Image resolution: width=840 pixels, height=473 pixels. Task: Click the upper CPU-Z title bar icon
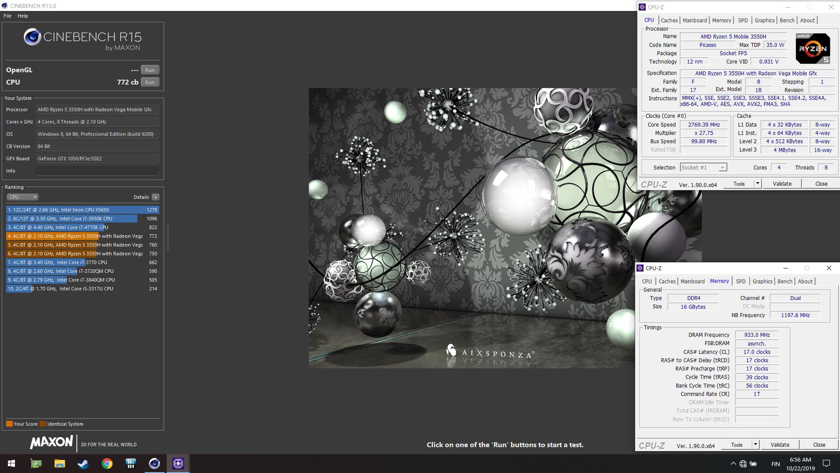(x=642, y=7)
